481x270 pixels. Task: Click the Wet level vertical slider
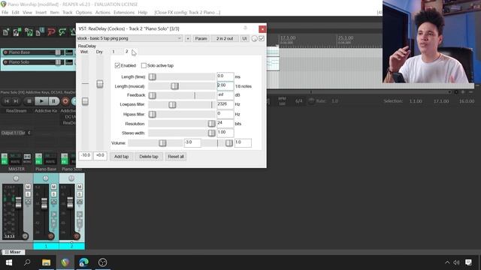pos(85,101)
